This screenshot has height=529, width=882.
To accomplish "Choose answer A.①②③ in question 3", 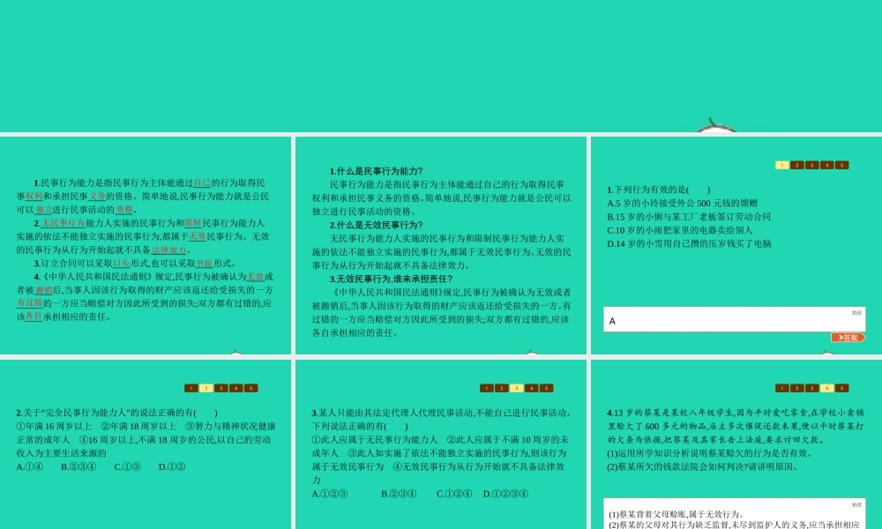I will [330, 494].
